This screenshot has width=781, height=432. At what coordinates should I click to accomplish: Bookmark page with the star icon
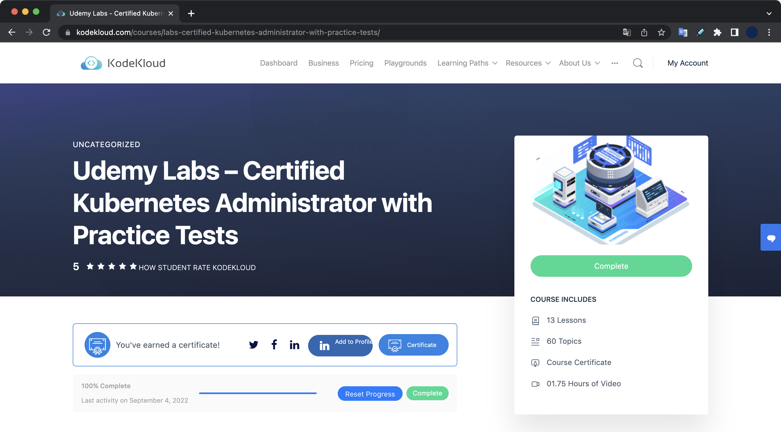click(x=661, y=32)
